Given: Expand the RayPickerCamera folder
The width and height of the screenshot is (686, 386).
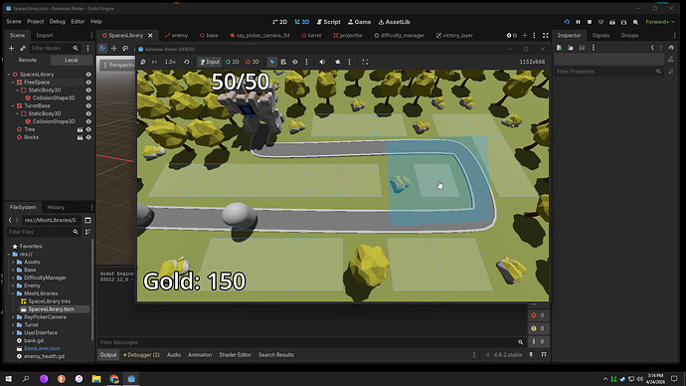Looking at the screenshot, I should [x=13, y=317].
